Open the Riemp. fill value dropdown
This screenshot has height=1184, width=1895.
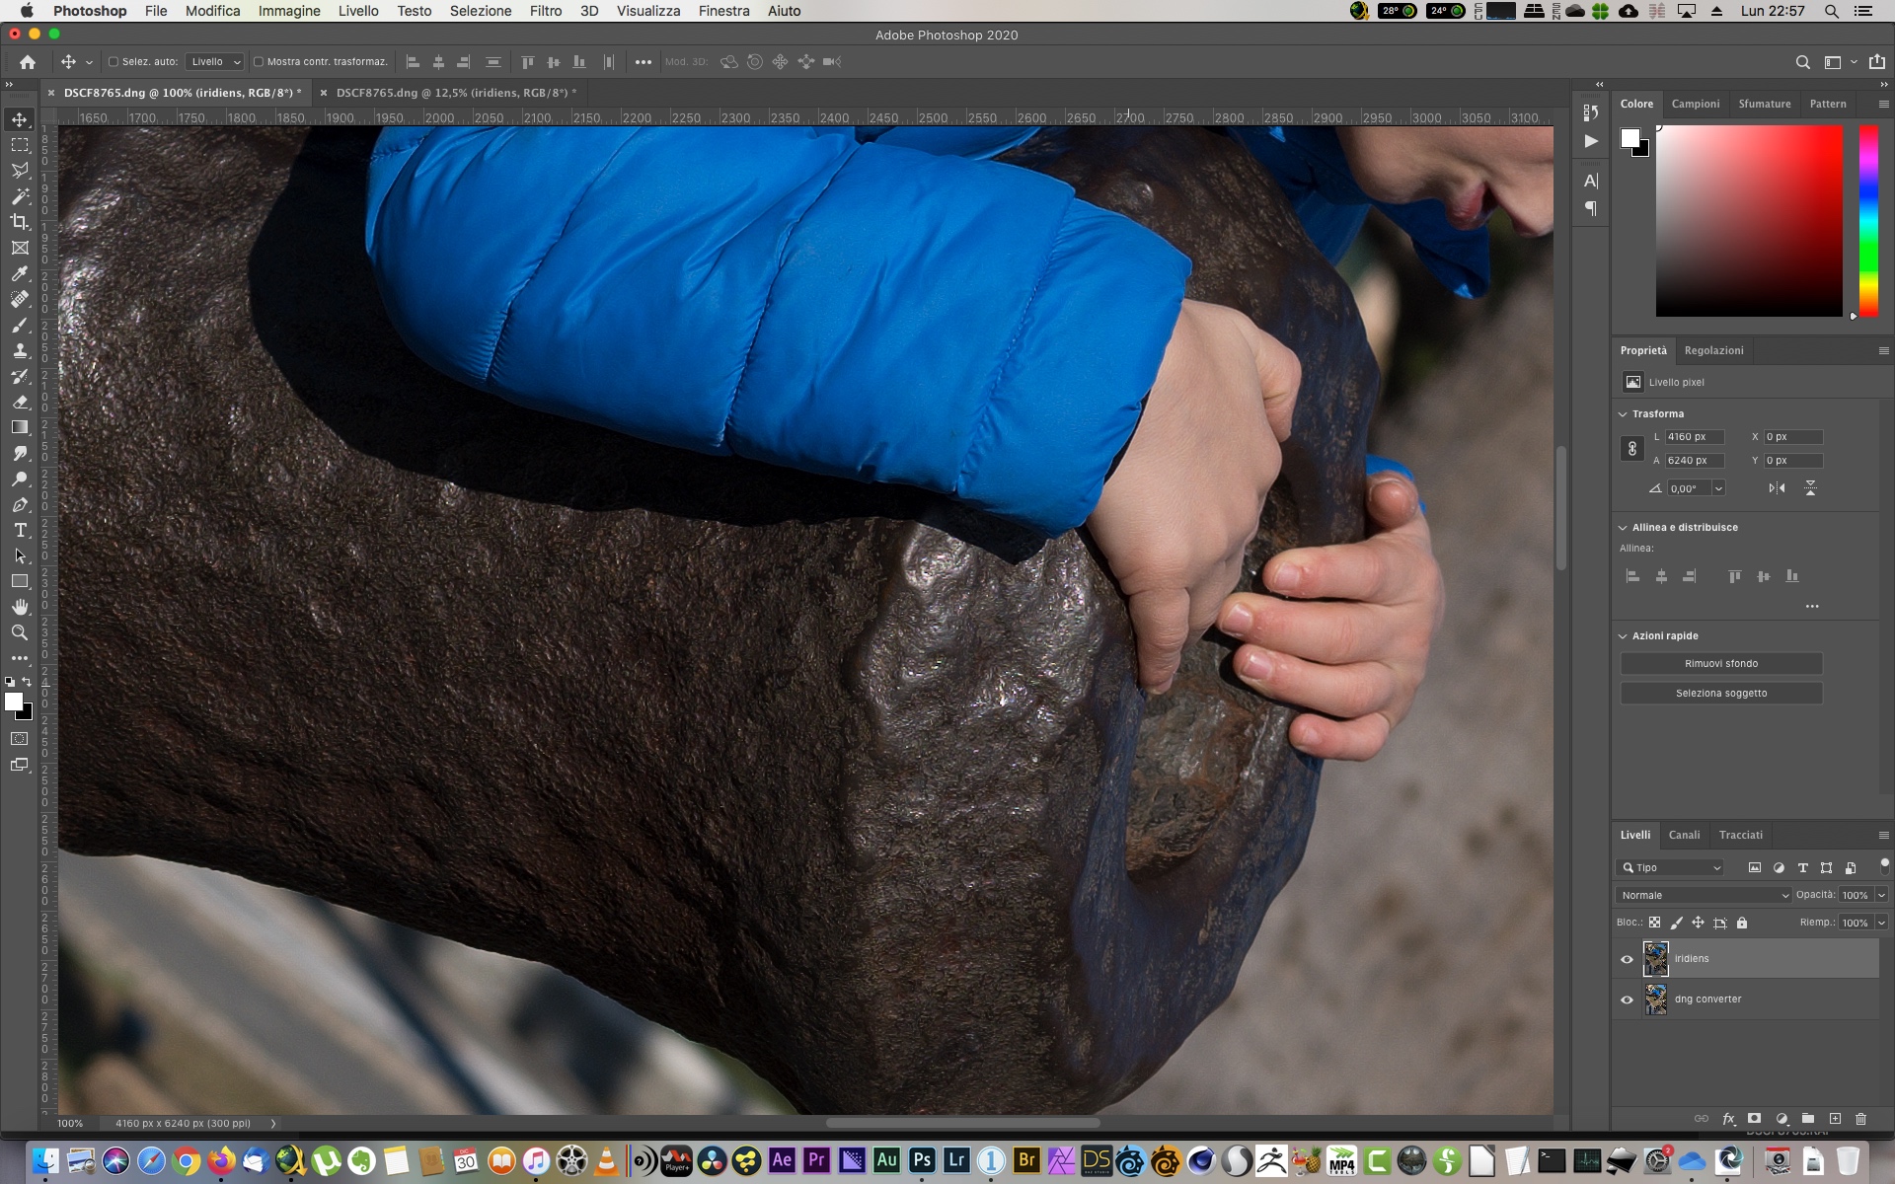click(x=1881, y=923)
